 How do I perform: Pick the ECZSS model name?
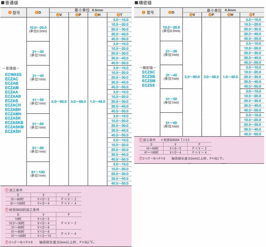(x=148, y=85)
